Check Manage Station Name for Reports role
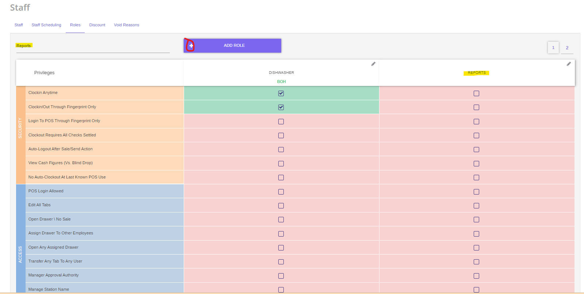 (x=476, y=290)
